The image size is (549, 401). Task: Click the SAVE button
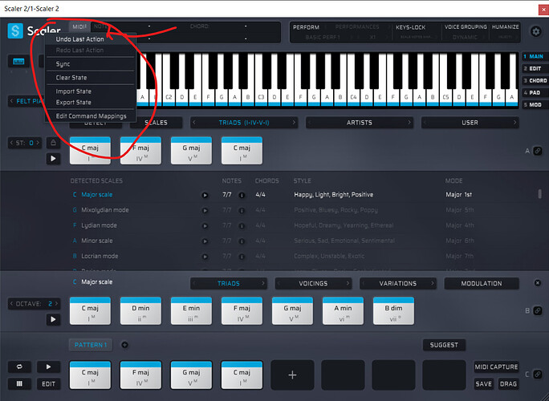coord(483,384)
